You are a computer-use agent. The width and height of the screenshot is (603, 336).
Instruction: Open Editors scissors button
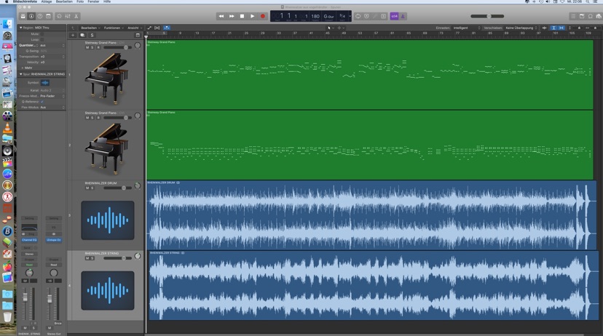[76, 16]
